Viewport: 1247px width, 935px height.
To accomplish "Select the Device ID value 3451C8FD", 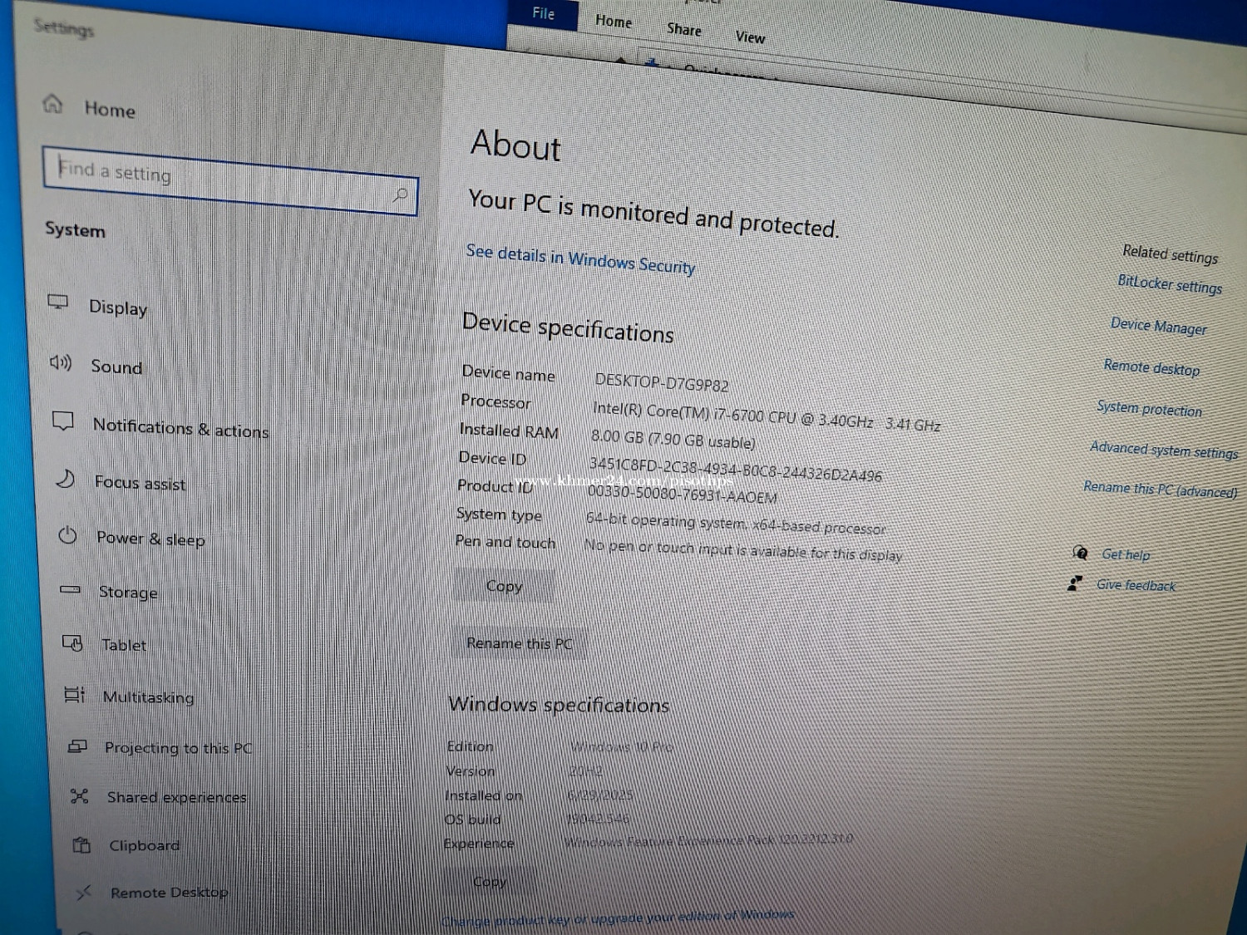I will [x=735, y=470].
